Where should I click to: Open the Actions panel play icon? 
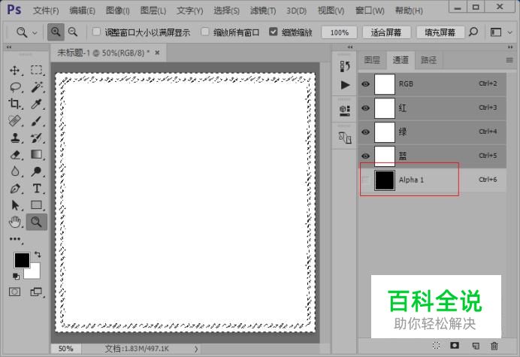(x=345, y=85)
